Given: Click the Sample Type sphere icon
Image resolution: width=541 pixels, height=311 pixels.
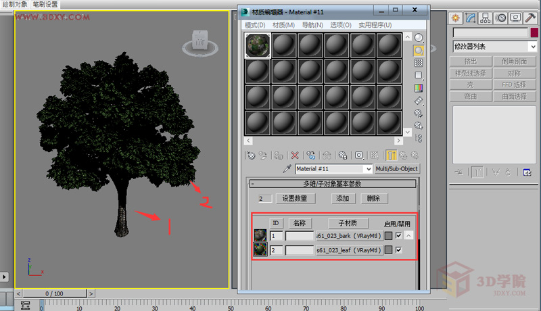Looking at the screenshot, I should pos(419,38).
